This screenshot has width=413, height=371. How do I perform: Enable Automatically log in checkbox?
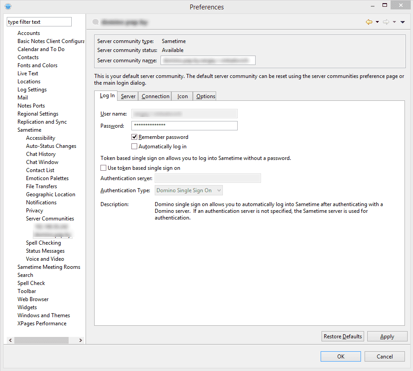135,147
